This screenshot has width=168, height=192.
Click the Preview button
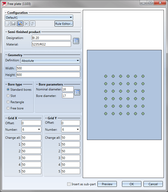coord(107,184)
